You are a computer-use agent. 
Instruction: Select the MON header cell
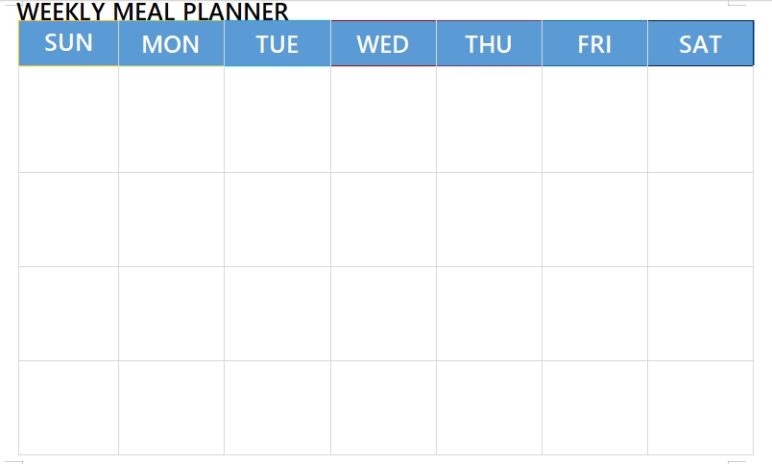pyautogui.click(x=171, y=44)
